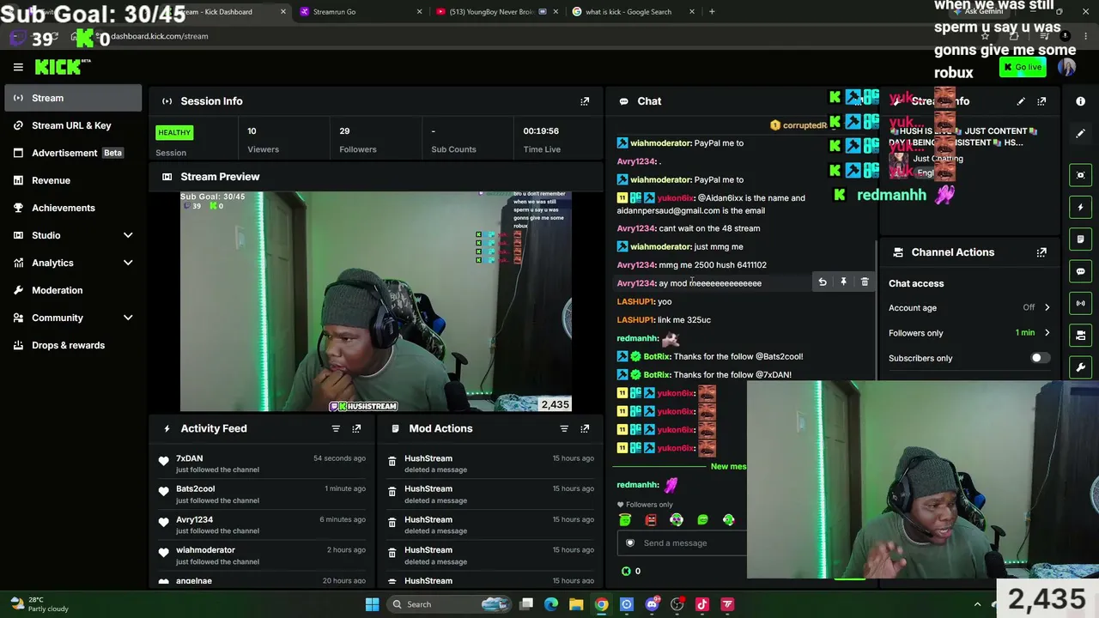Open Google Chrome from the taskbar
This screenshot has width=1099, height=618.
(602, 604)
